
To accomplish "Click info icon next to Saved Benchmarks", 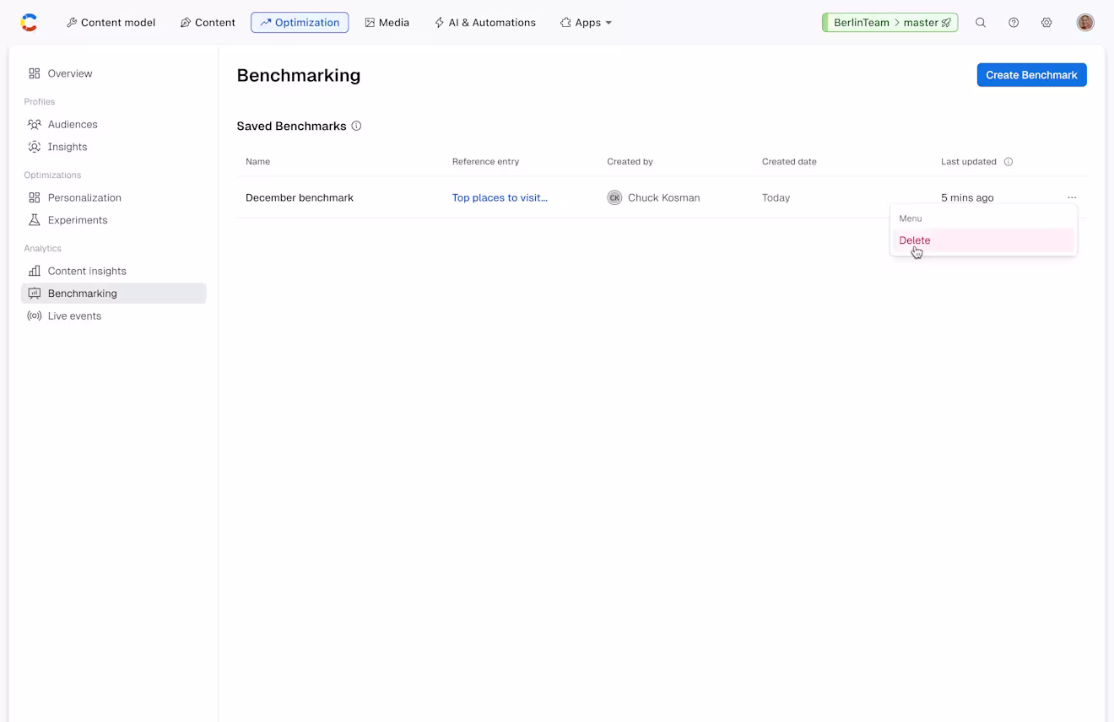I will pos(356,126).
